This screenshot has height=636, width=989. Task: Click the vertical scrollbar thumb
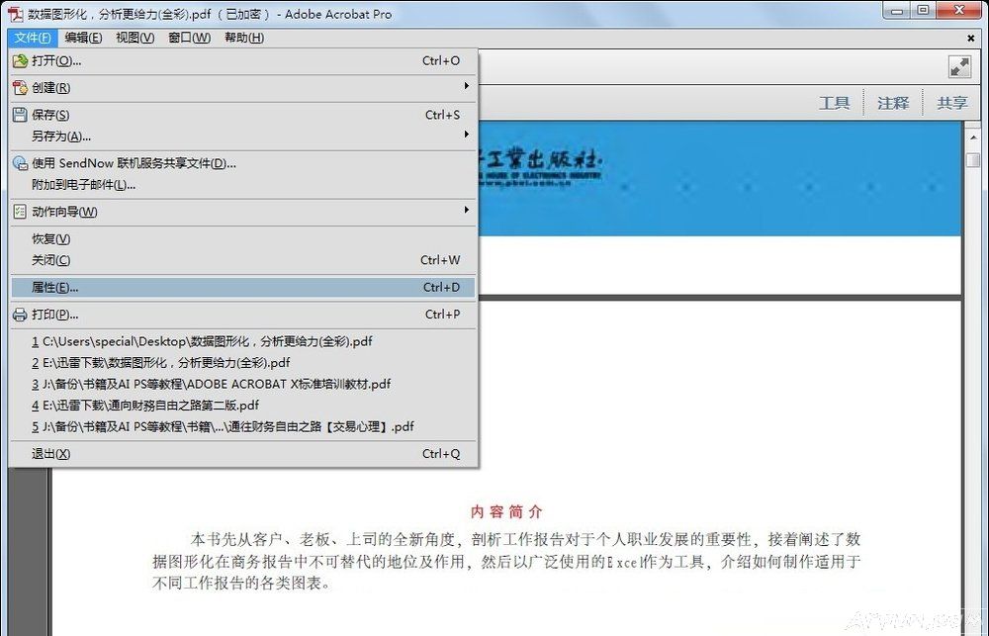click(x=973, y=159)
